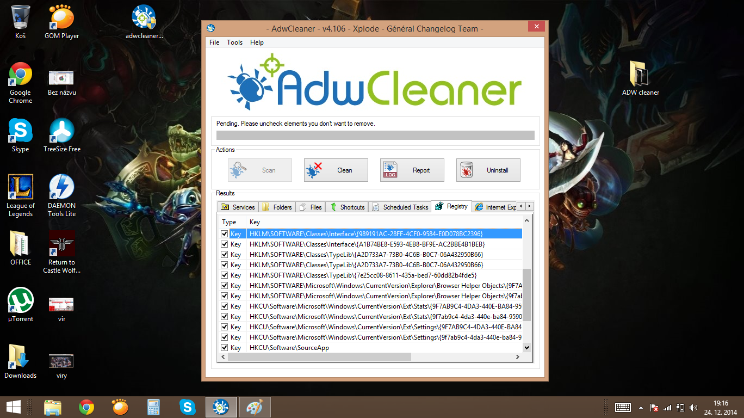This screenshot has height=418, width=744.
Task: Select the µTorrent desktop shortcut
Action: pyautogui.click(x=21, y=305)
